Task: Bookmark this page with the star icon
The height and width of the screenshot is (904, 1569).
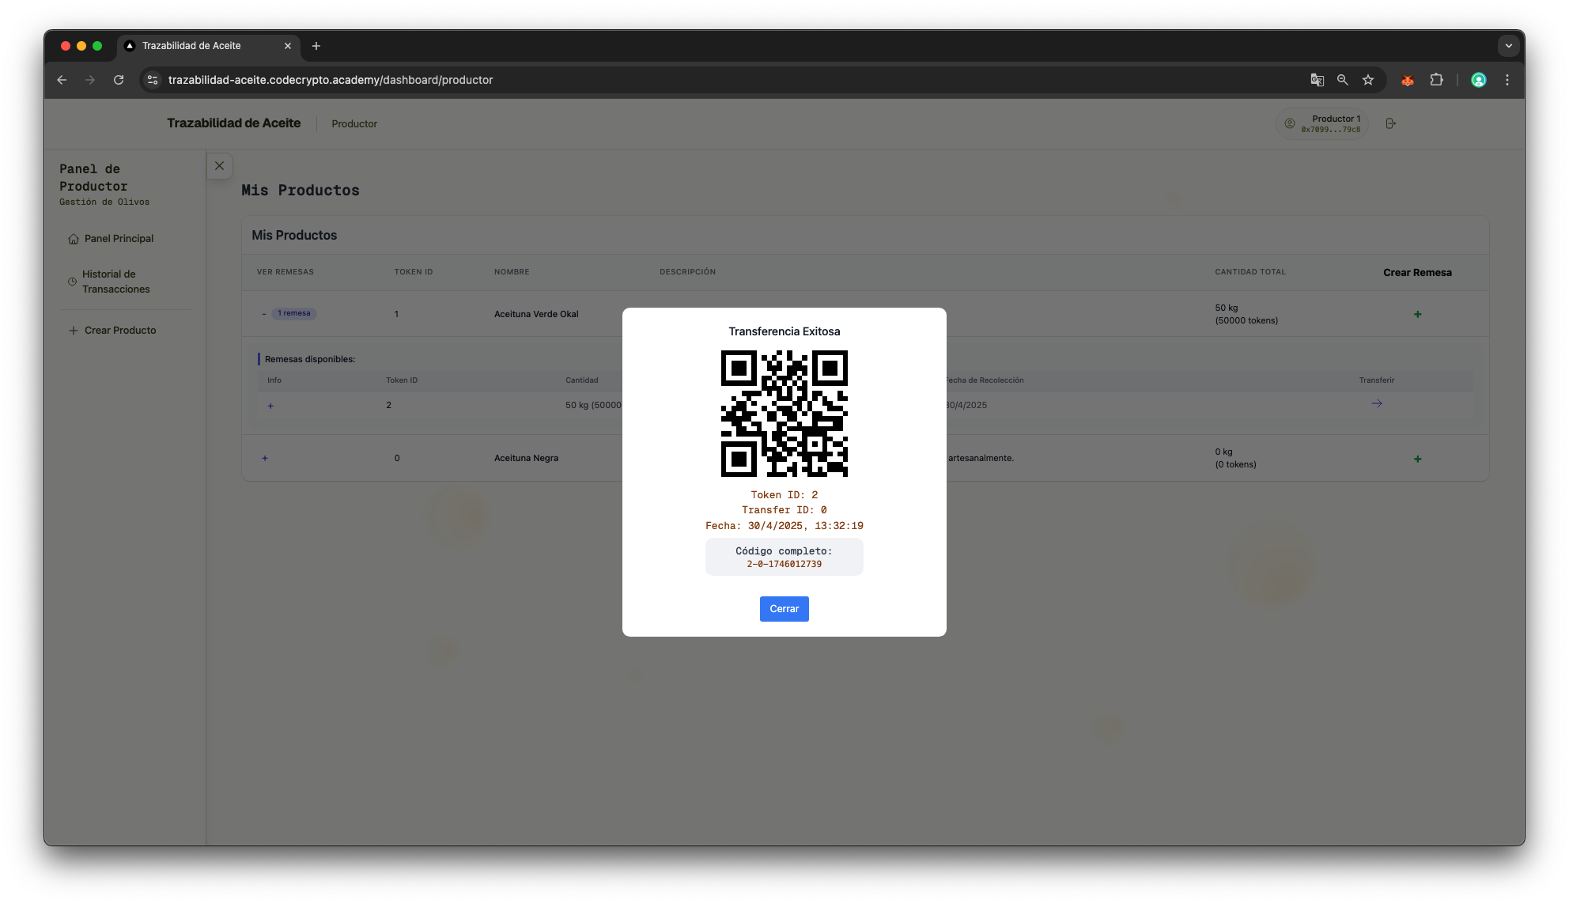Action: (1368, 80)
